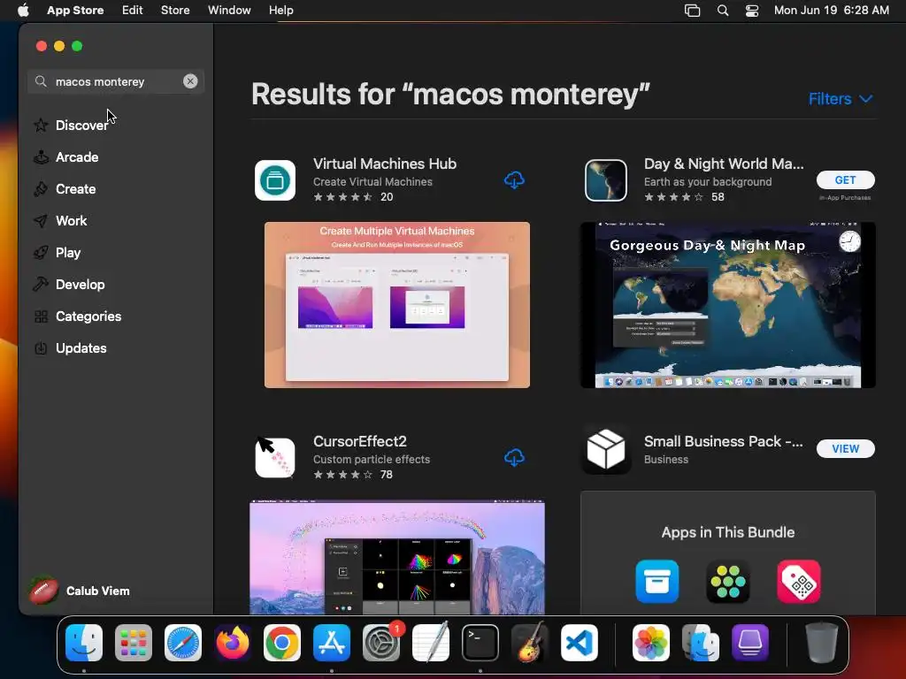This screenshot has height=679, width=906.
Task: Open Launchpad from the Dock
Action: [134, 643]
